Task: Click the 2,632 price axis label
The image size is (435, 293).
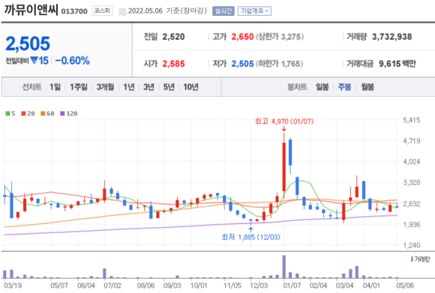Action: (x=412, y=204)
